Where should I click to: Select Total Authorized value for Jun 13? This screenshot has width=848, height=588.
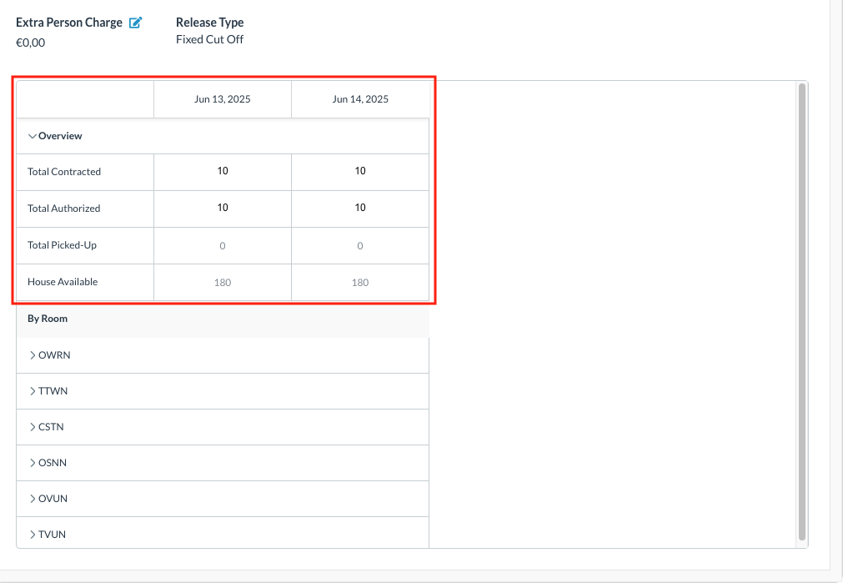coord(223,209)
